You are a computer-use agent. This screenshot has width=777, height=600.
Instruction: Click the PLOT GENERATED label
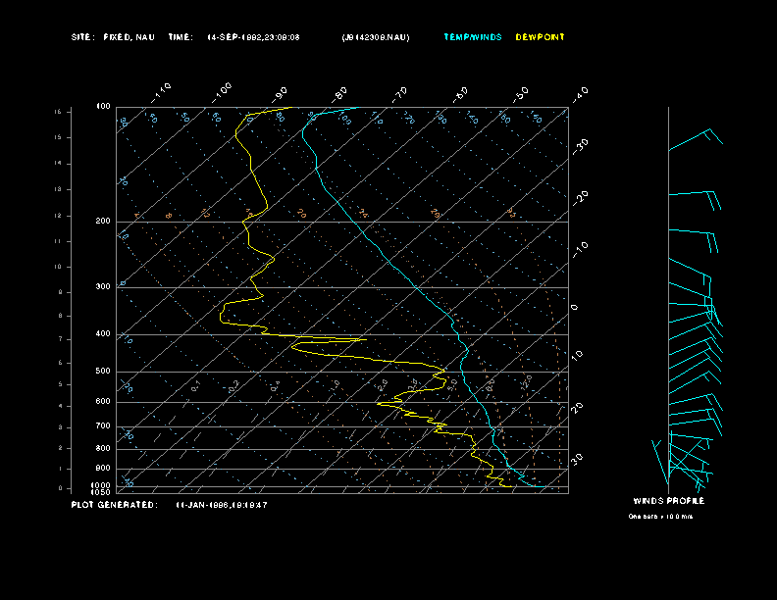pyautogui.click(x=113, y=505)
